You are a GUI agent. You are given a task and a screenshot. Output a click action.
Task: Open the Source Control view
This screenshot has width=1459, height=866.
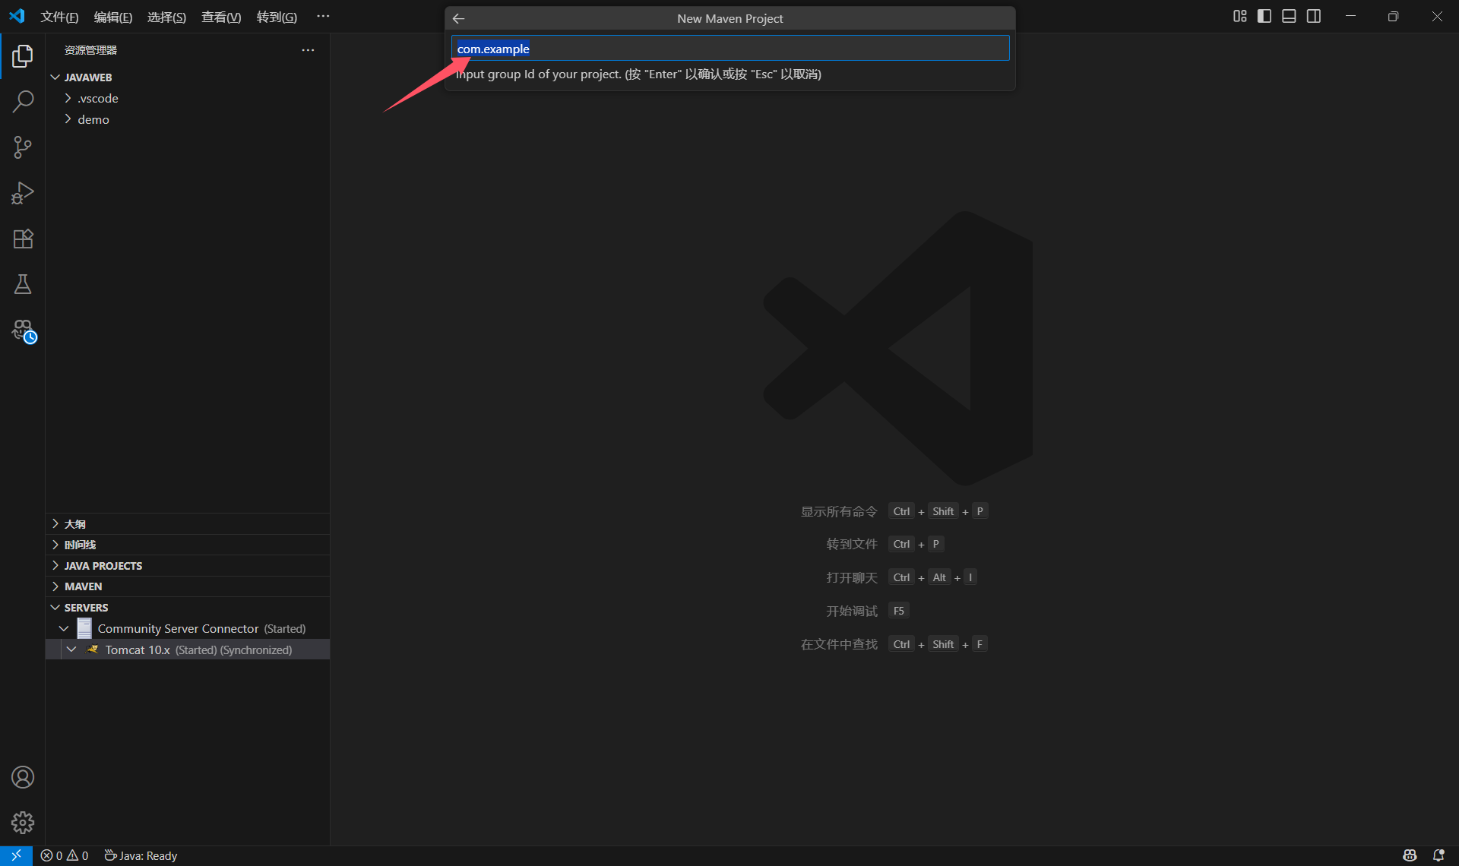tap(23, 147)
